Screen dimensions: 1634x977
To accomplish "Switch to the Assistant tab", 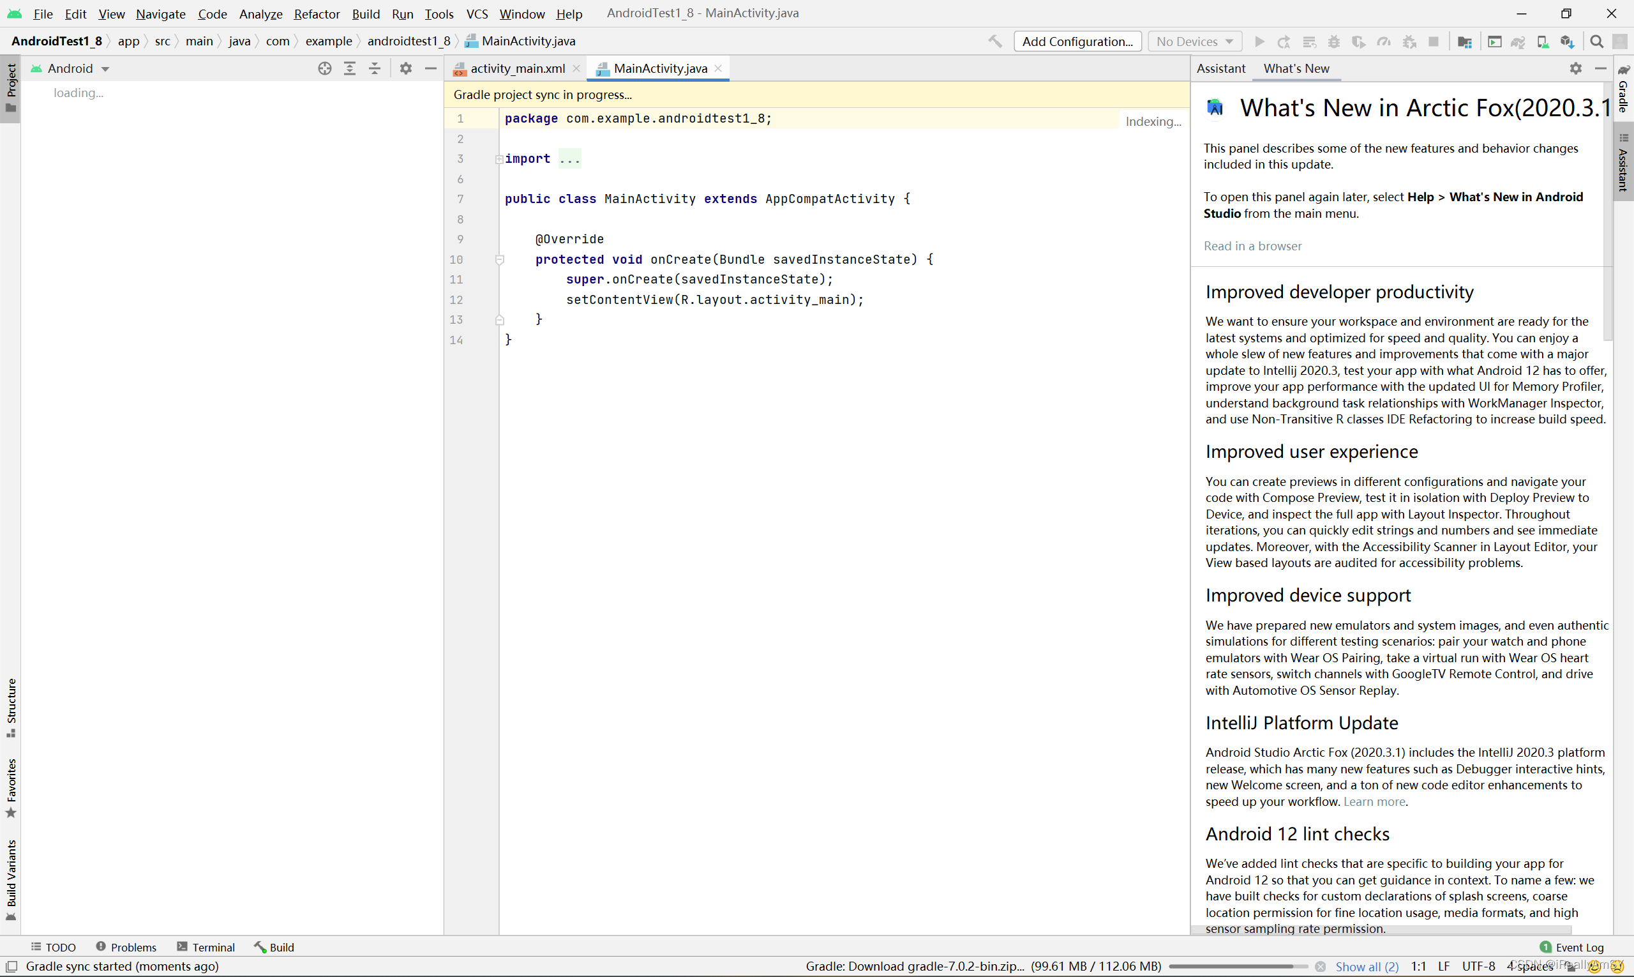I will click(1221, 68).
